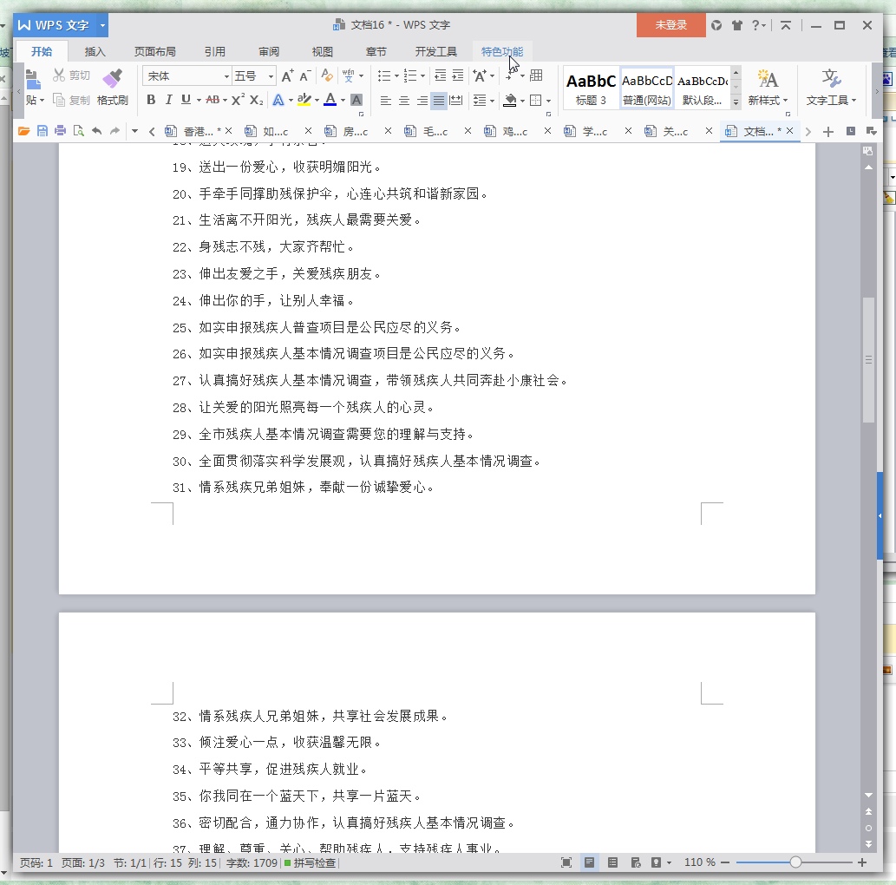
Task: Apply distributed alignment
Action: tap(456, 101)
